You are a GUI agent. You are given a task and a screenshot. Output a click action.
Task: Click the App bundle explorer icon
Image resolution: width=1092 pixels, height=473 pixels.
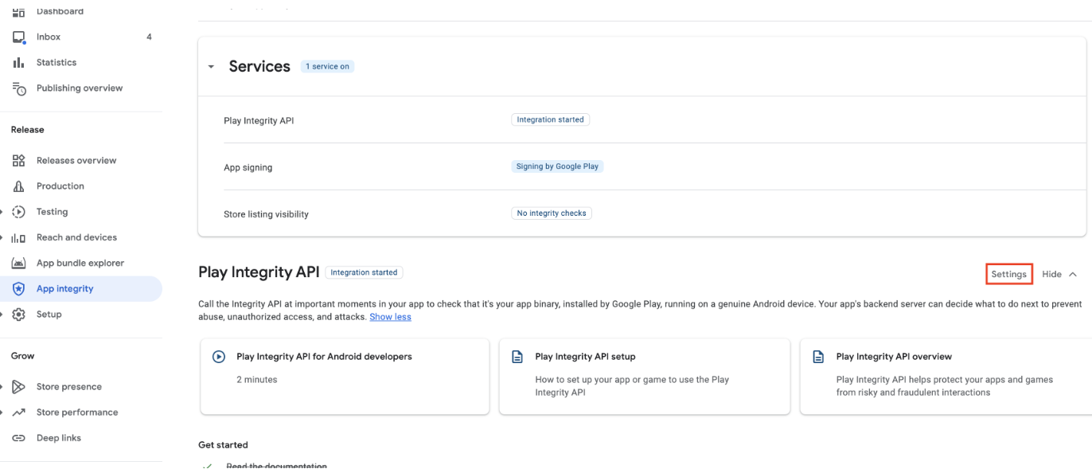(x=19, y=264)
